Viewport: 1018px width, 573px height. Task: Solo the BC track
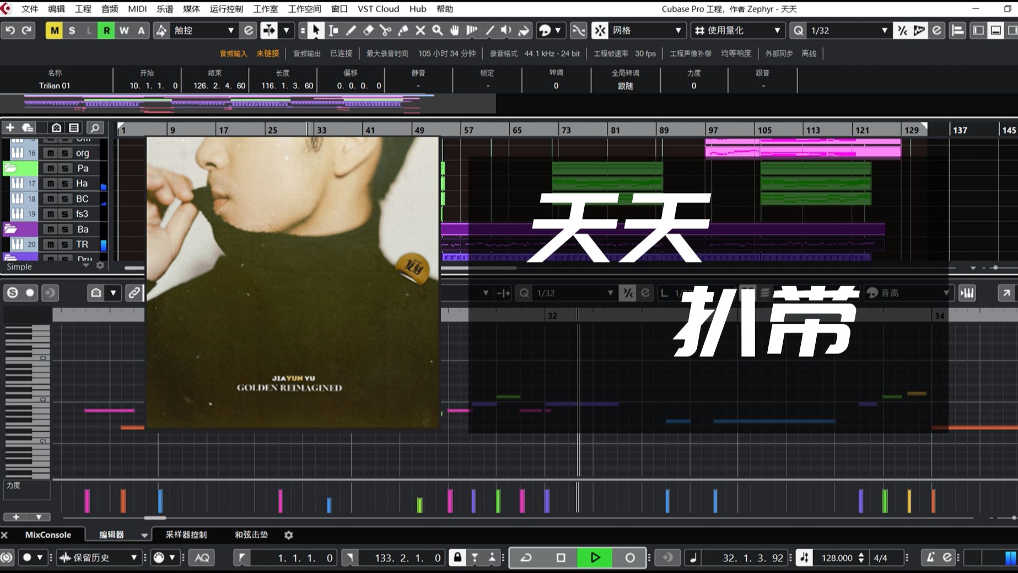(x=65, y=199)
